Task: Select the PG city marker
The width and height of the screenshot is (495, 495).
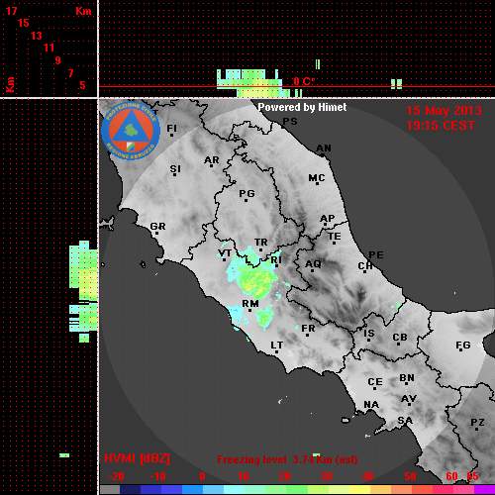Action: pos(246,200)
